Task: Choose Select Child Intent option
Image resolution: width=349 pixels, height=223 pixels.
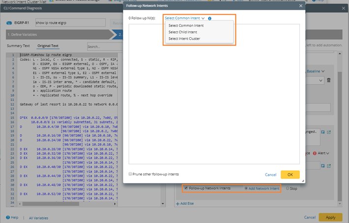Action: coord(183,32)
